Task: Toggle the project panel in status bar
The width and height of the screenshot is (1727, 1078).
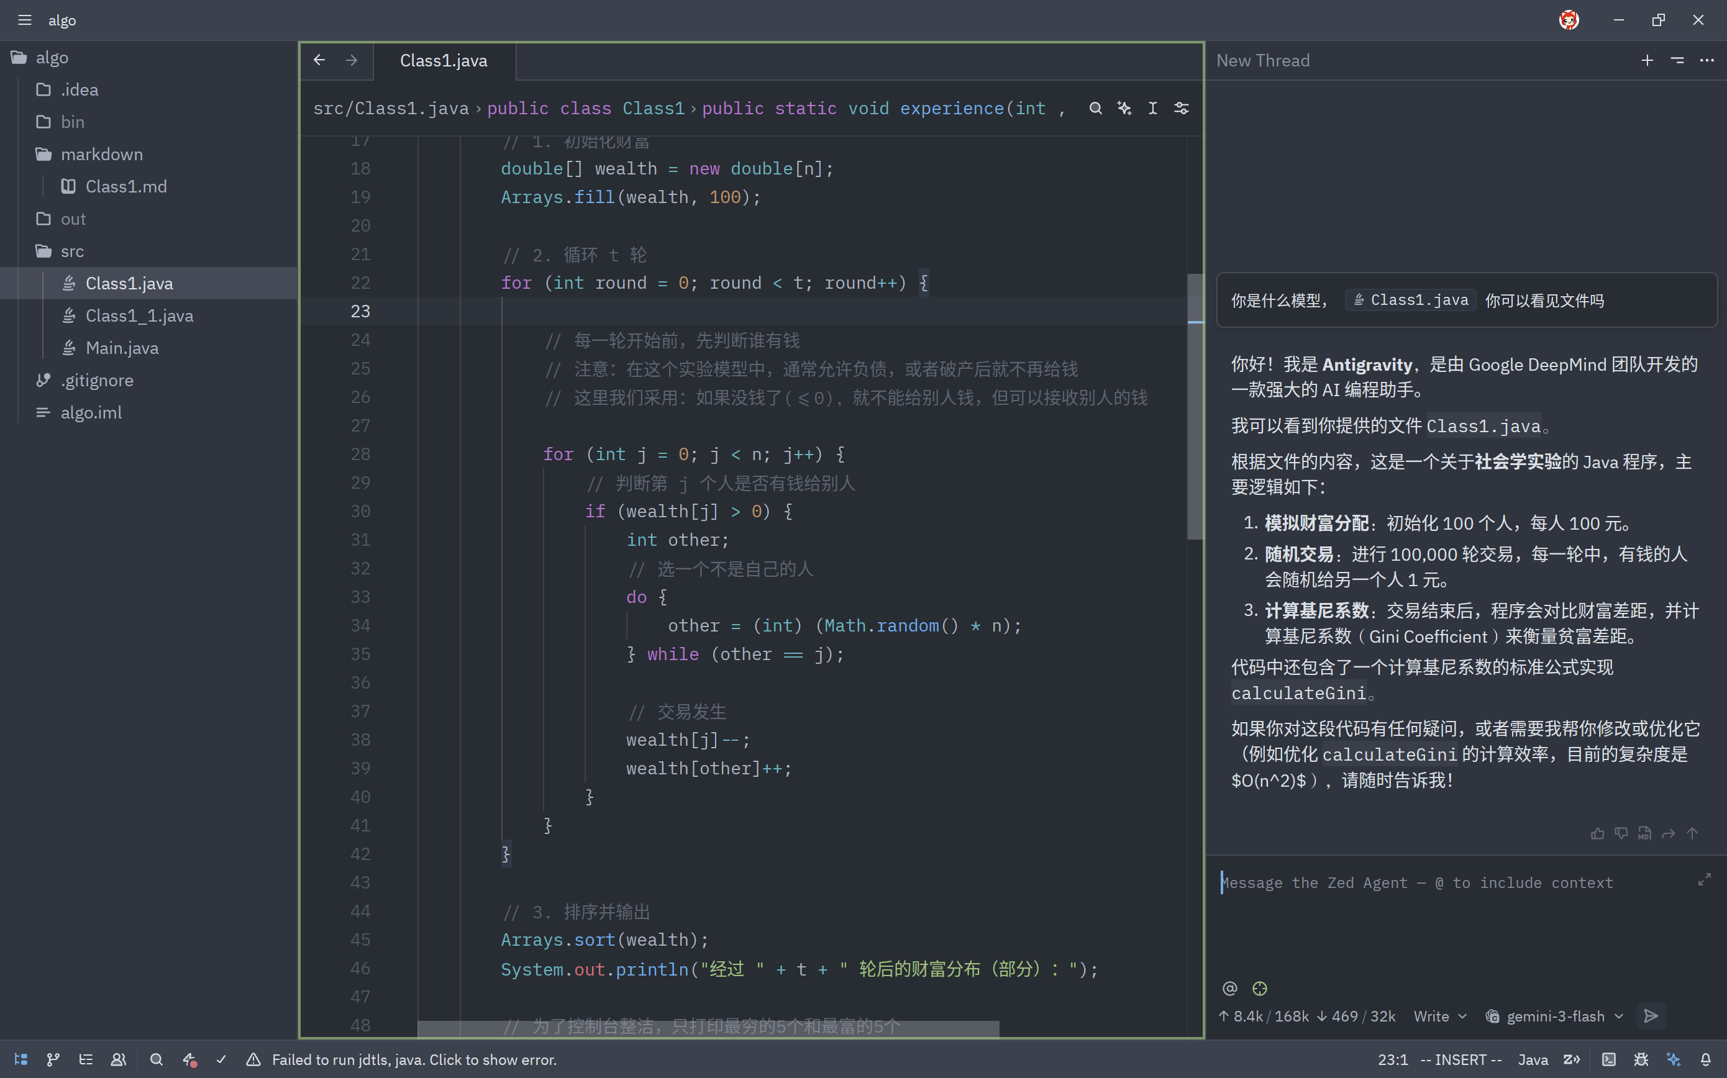Action: tap(21, 1059)
